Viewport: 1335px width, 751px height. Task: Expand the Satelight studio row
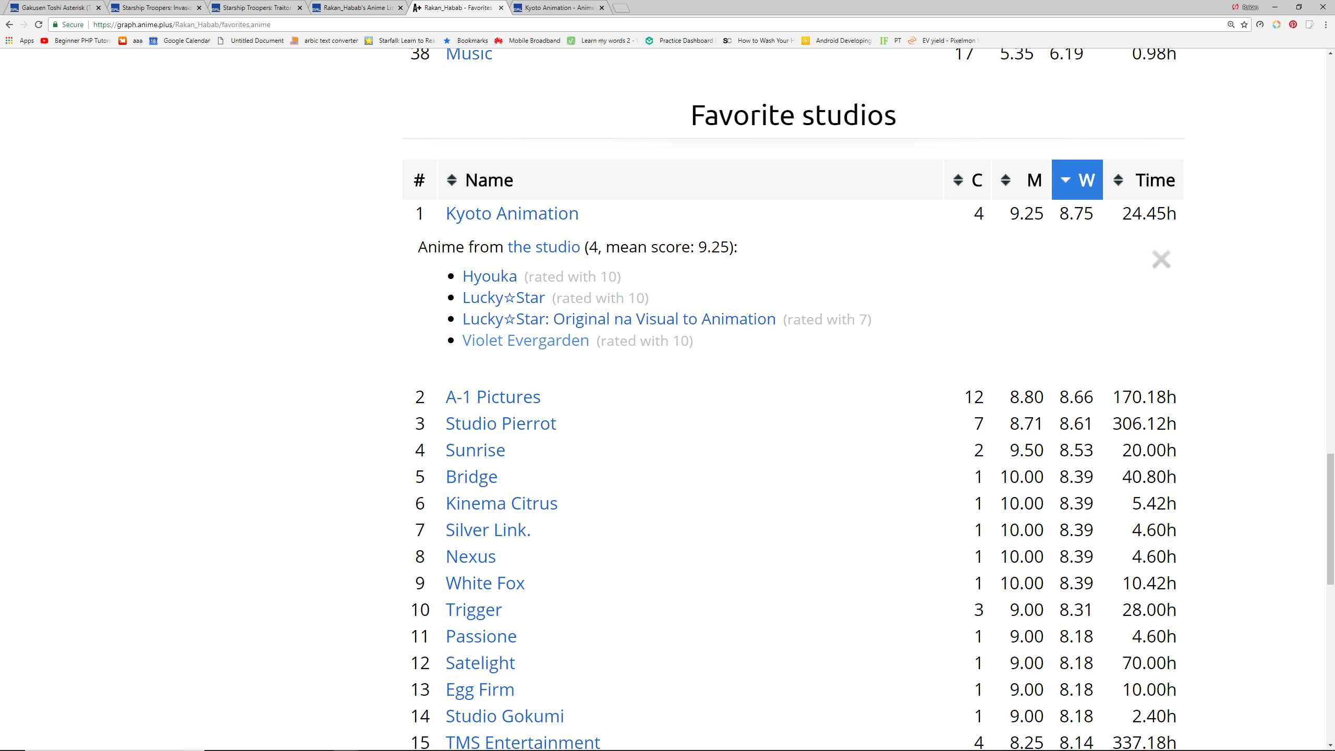point(480,663)
